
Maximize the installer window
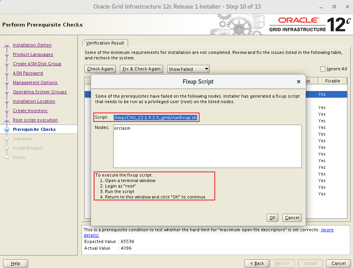click(x=334, y=7)
